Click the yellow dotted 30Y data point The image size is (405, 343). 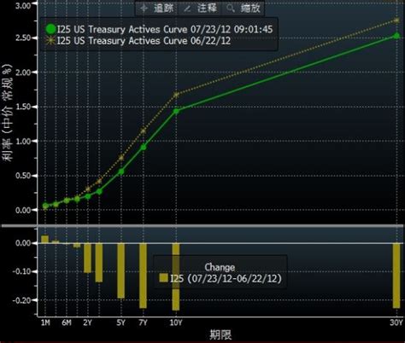coord(396,20)
